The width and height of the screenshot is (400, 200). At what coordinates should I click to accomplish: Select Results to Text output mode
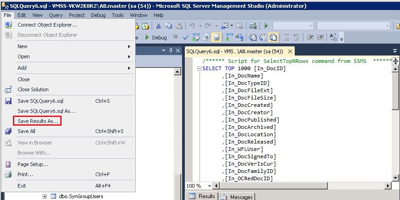click(x=253, y=38)
